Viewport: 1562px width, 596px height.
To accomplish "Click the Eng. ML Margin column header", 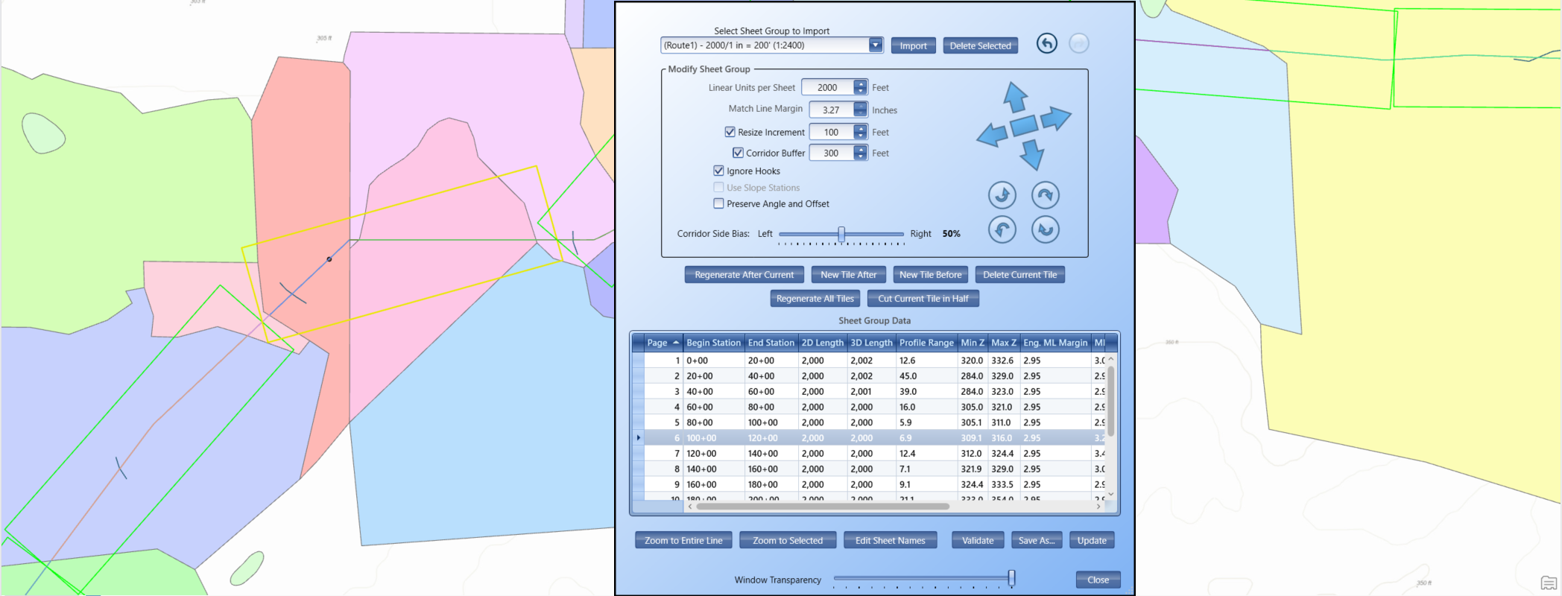I will pos(1055,343).
